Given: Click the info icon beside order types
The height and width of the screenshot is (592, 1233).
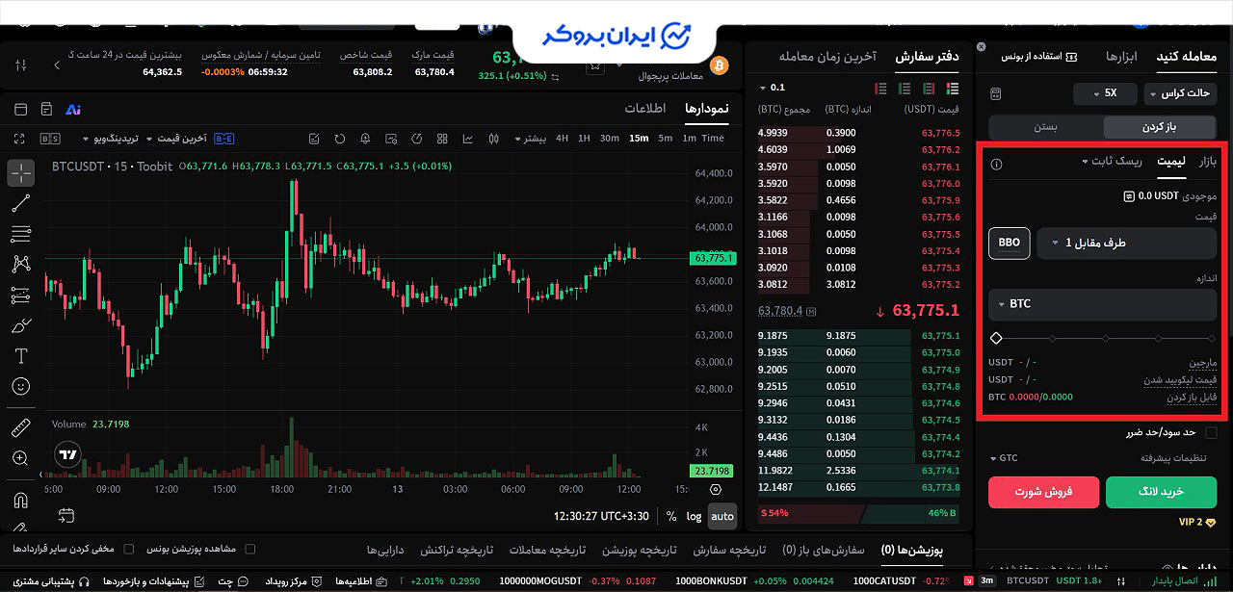Looking at the screenshot, I should [997, 164].
